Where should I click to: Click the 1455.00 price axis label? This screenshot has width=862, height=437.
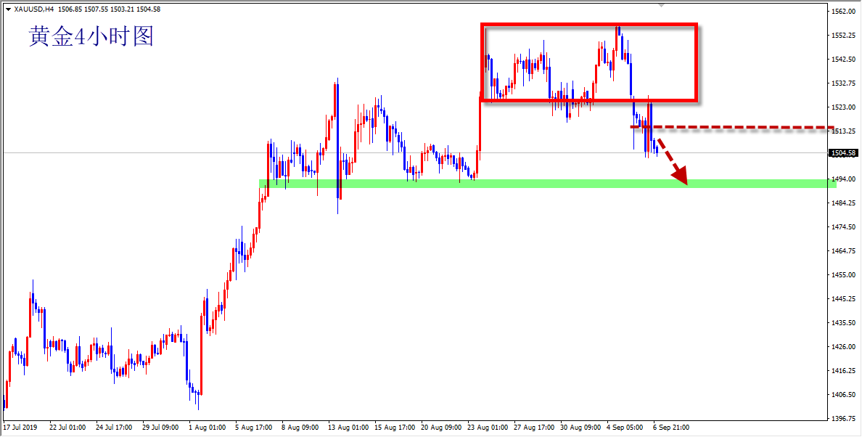pos(842,275)
